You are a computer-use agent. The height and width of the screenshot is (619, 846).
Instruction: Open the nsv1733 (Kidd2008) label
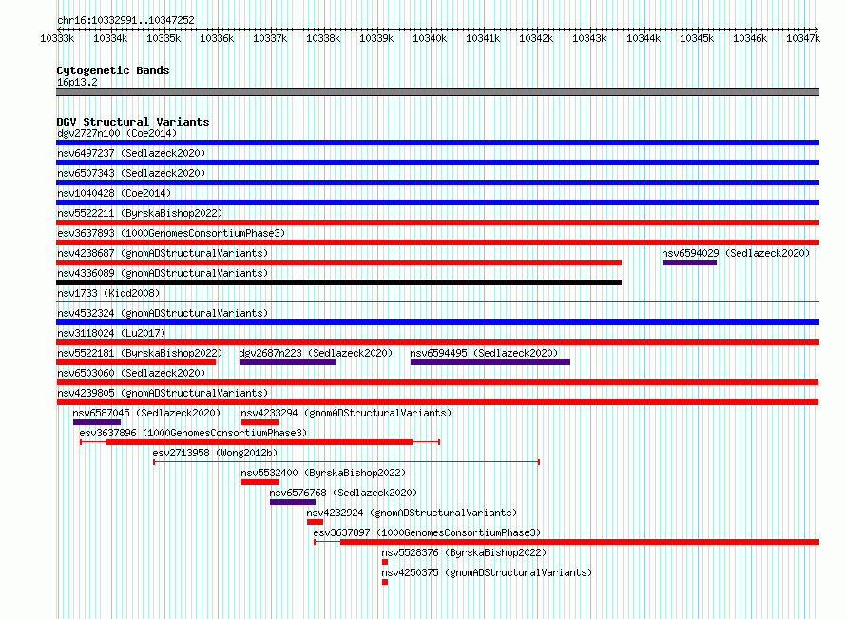pyautogui.click(x=108, y=293)
